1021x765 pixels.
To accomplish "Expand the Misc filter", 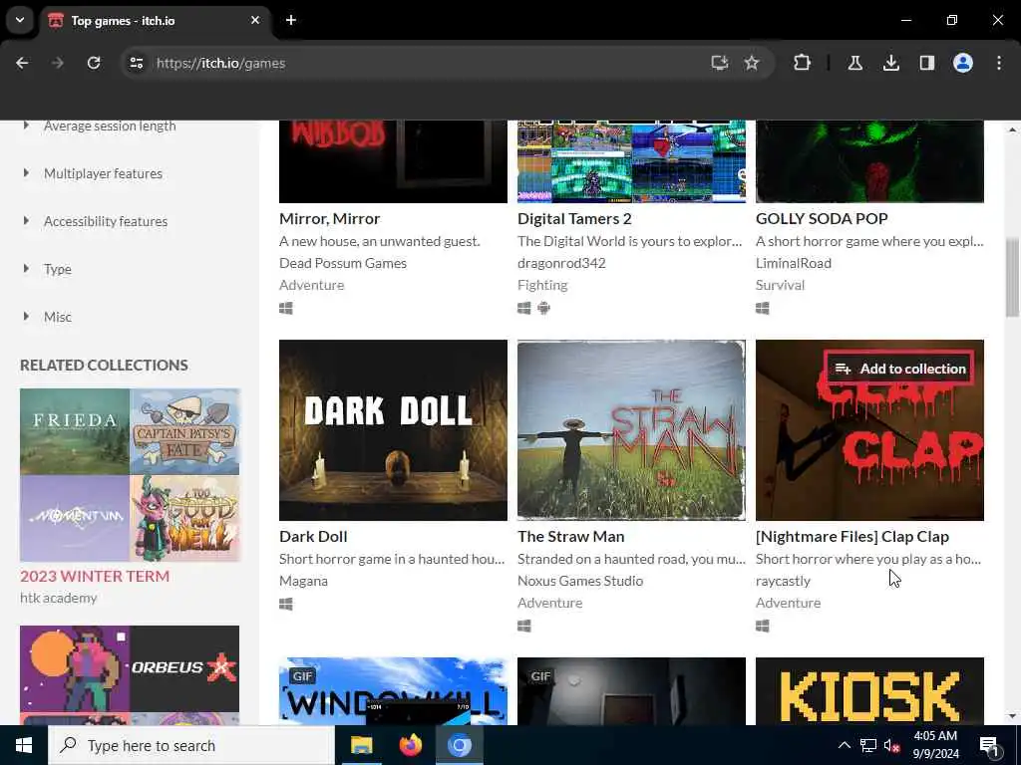I will 57,317.
